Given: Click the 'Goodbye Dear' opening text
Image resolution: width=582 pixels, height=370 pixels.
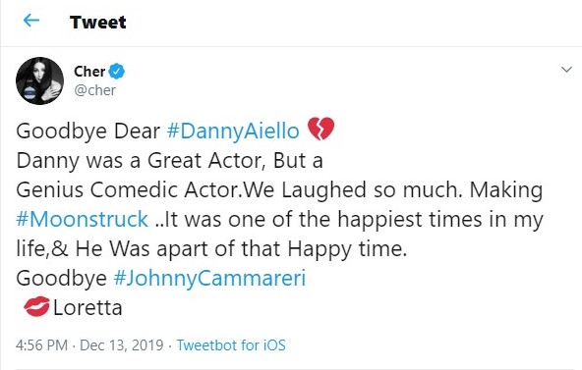Looking at the screenshot, I should (x=87, y=132).
